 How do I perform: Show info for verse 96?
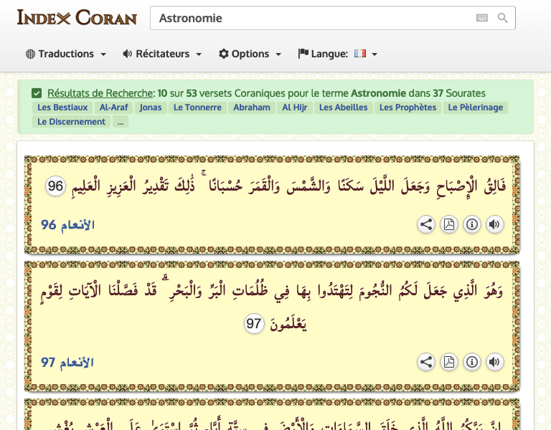[x=472, y=224]
